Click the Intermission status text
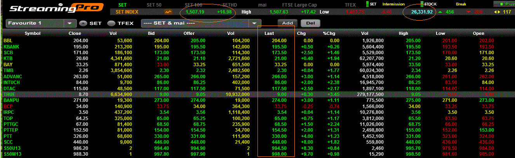 coord(394,4)
